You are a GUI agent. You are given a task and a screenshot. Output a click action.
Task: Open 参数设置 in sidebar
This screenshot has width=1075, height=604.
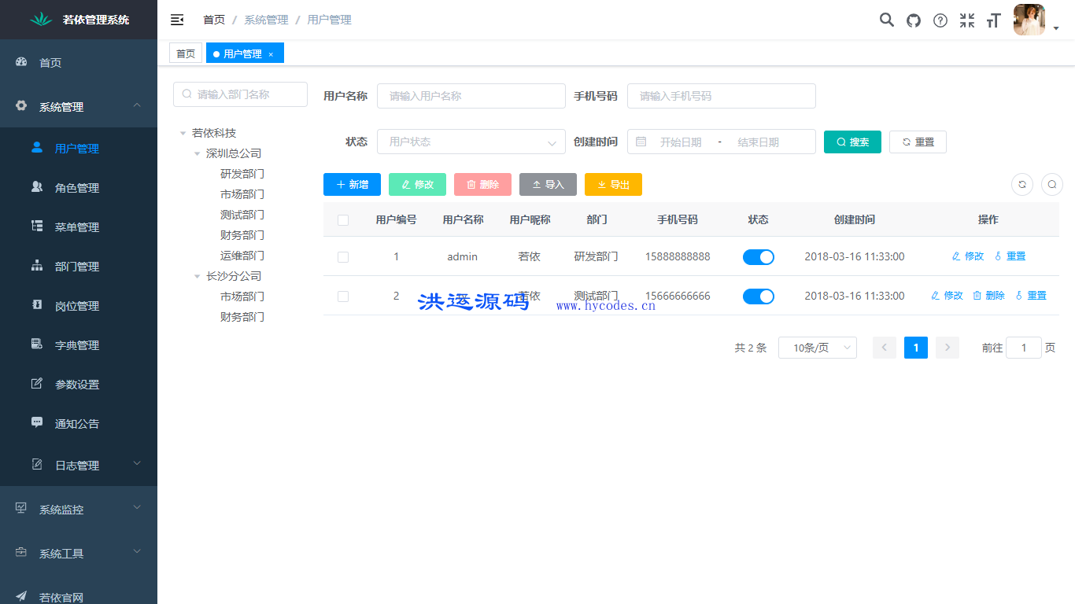click(x=79, y=384)
